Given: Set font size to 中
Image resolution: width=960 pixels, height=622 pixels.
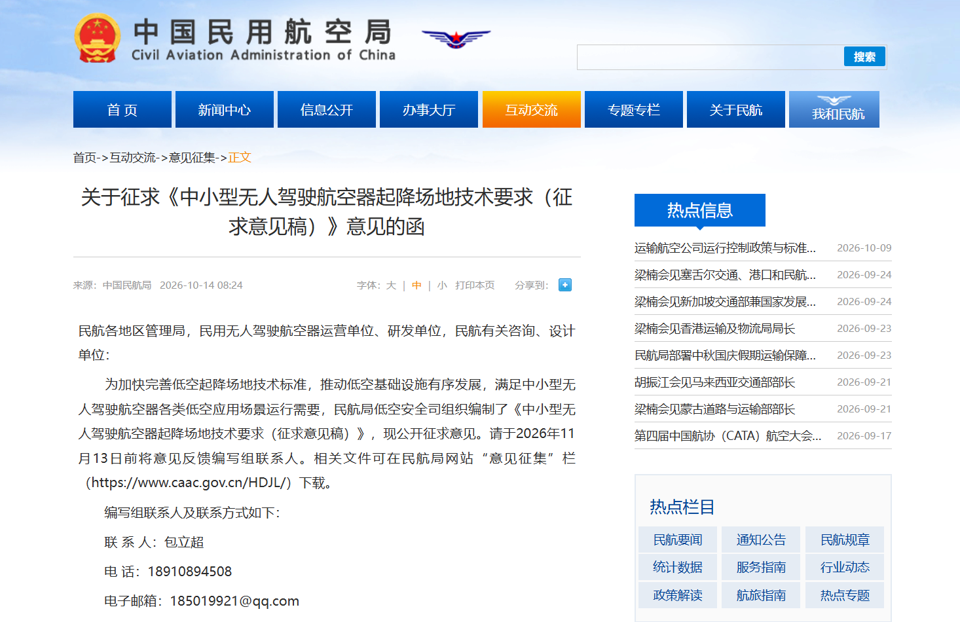Looking at the screenshot, I should (x=416, y=285).
